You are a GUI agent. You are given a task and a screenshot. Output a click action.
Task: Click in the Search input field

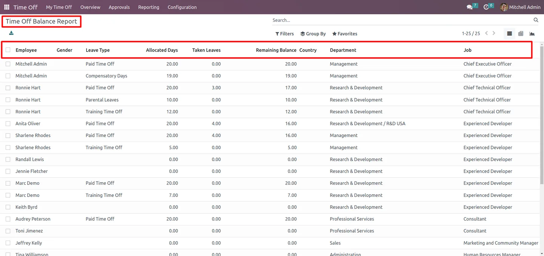[x=402, y=20]
